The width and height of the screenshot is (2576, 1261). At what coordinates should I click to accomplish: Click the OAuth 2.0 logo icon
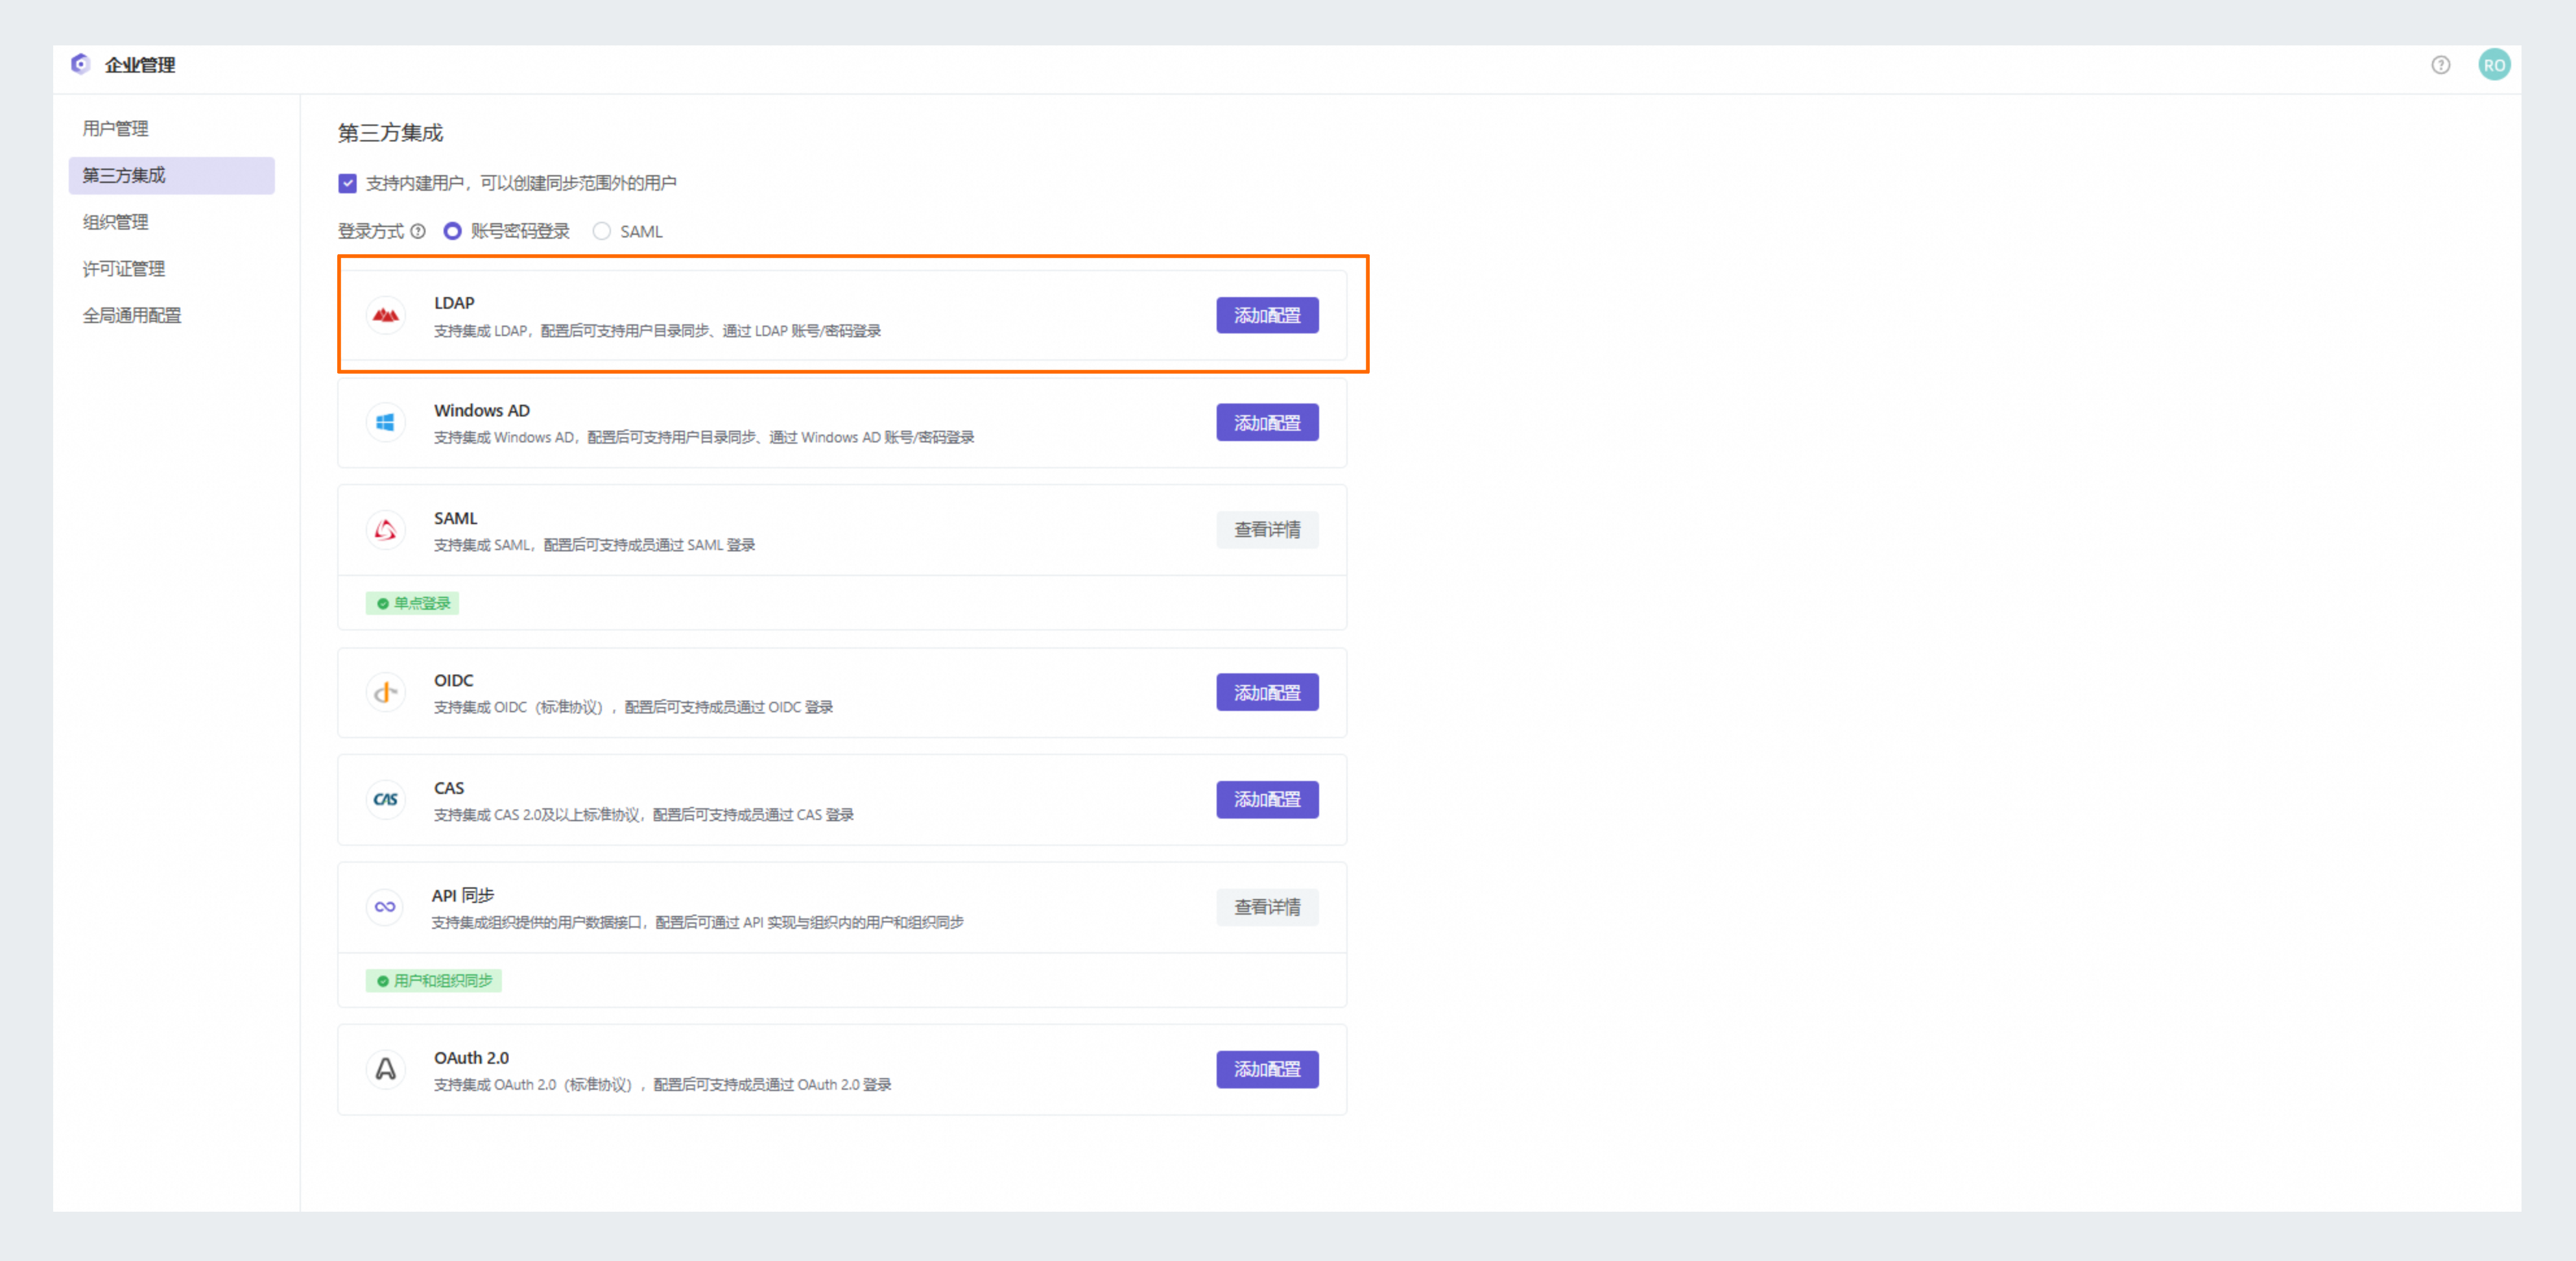click(385, 1070)
